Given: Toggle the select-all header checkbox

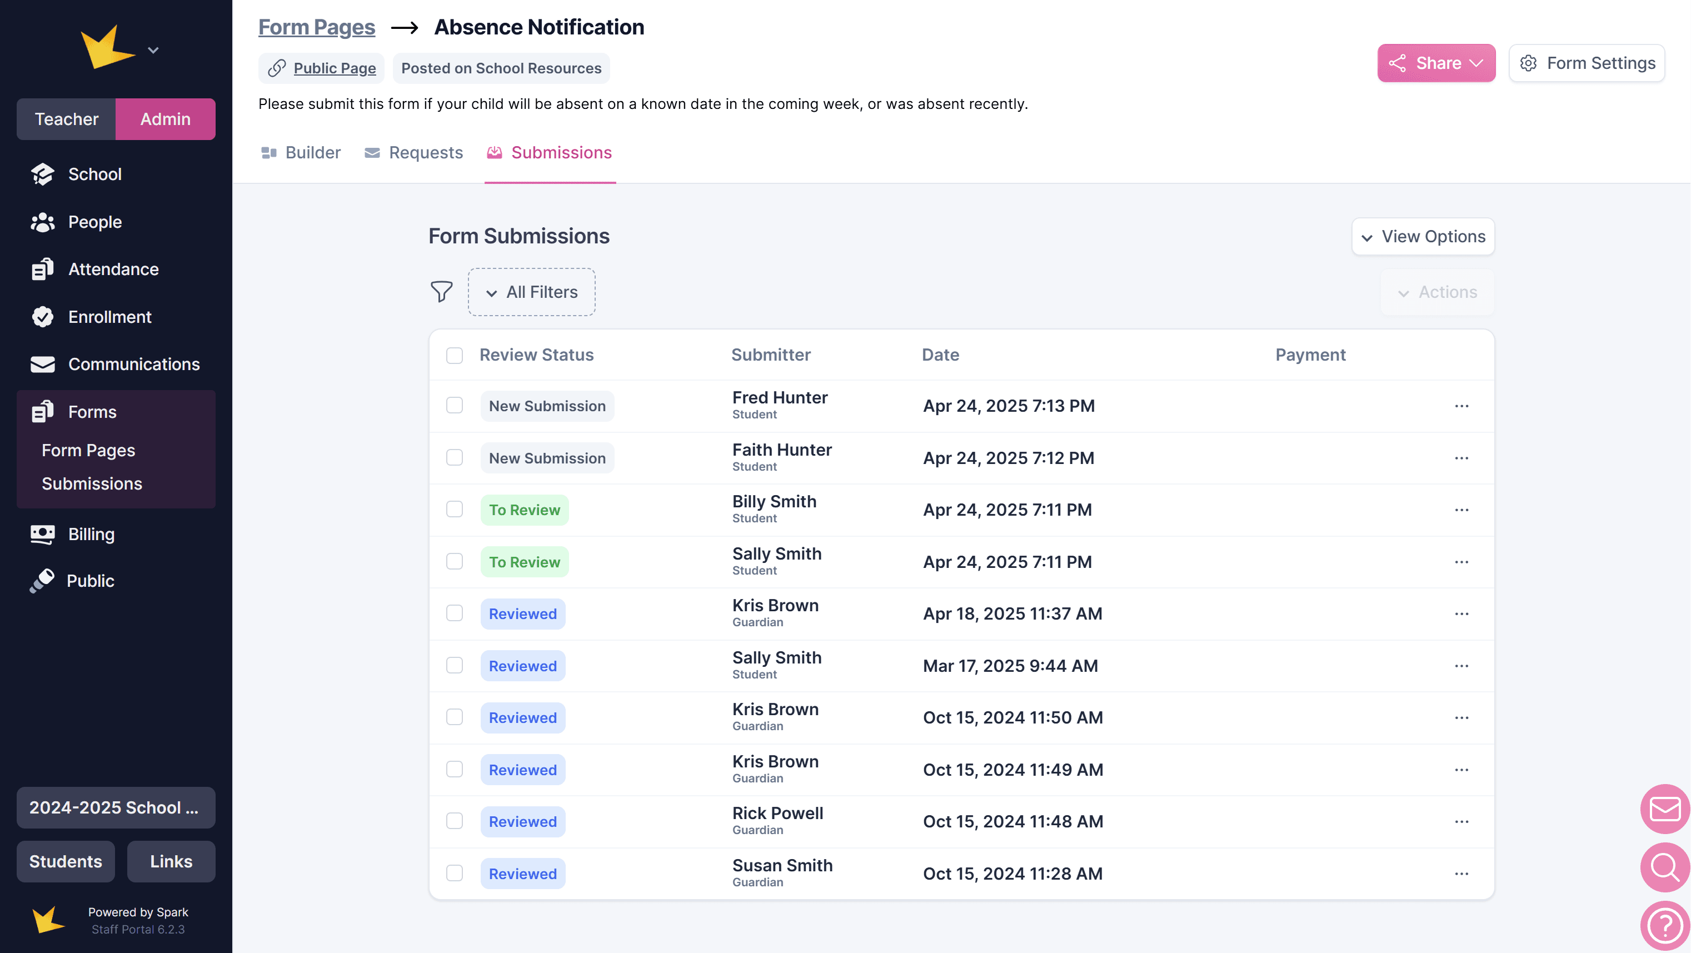Looking at the screenshot, I should point(454,355).
